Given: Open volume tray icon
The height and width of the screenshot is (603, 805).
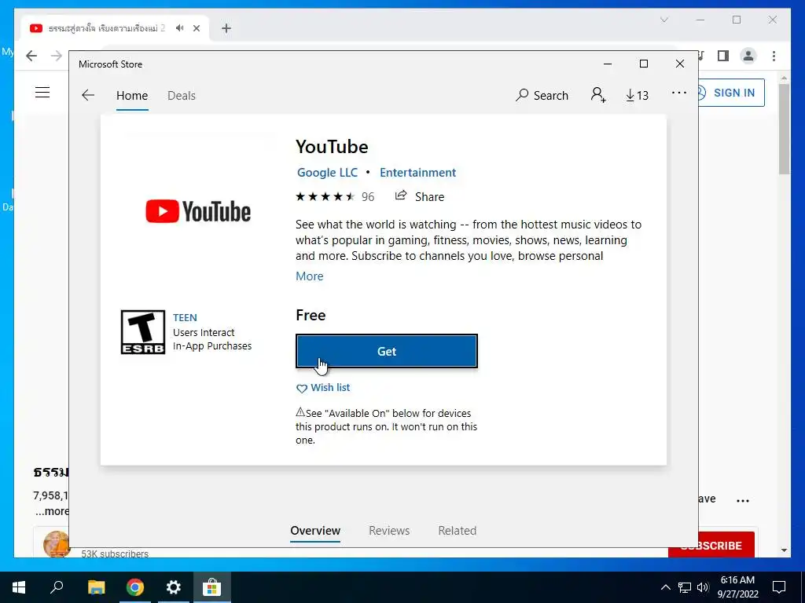Looking at the screenshot, I should click(x=703, y=587).
